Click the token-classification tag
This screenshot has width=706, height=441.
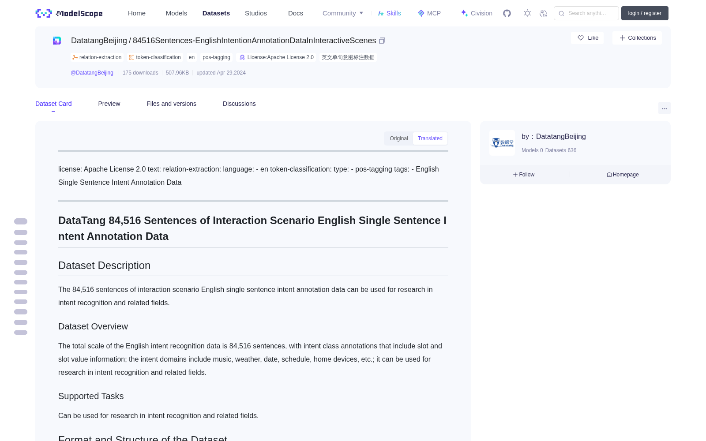155,57
